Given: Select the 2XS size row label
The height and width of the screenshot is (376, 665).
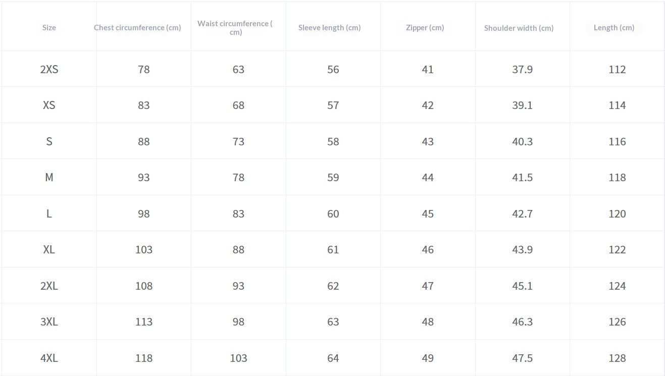Looking at the screenshot, I should 49,70.
